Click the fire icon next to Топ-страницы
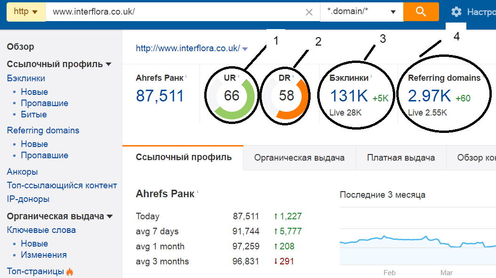 [70, 271]
